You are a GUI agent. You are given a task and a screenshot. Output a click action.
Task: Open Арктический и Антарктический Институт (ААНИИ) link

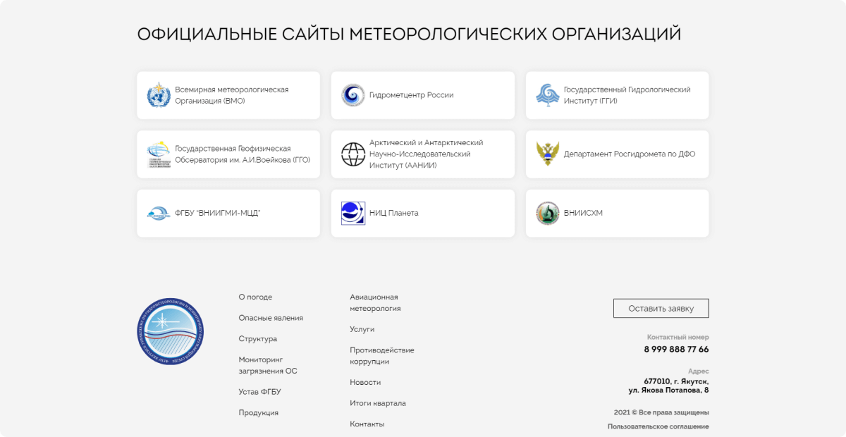pyautogui.click(x=423, y=154)
